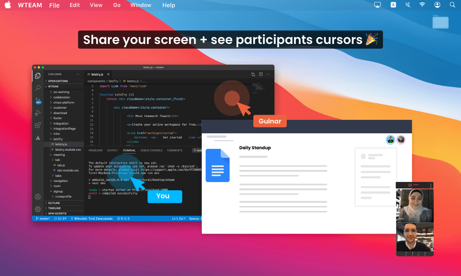
Task: Expand the co-working folder
Action: [x=61, y=92]
